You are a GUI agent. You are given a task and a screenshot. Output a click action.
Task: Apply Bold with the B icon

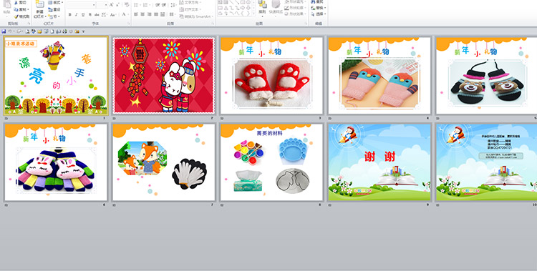(70, 15)
